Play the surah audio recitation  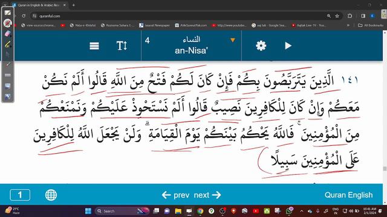coord(288,46)
